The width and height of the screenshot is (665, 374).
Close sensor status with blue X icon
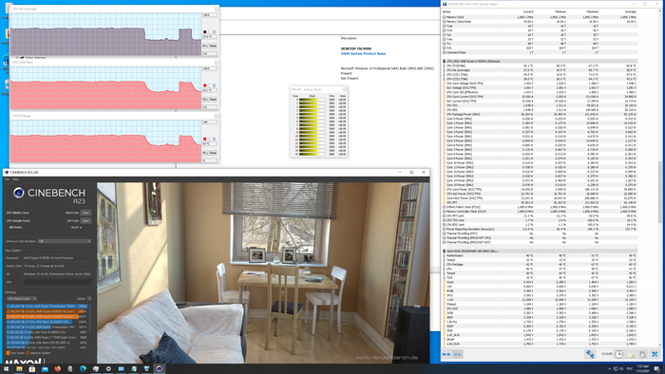point(655,354)
